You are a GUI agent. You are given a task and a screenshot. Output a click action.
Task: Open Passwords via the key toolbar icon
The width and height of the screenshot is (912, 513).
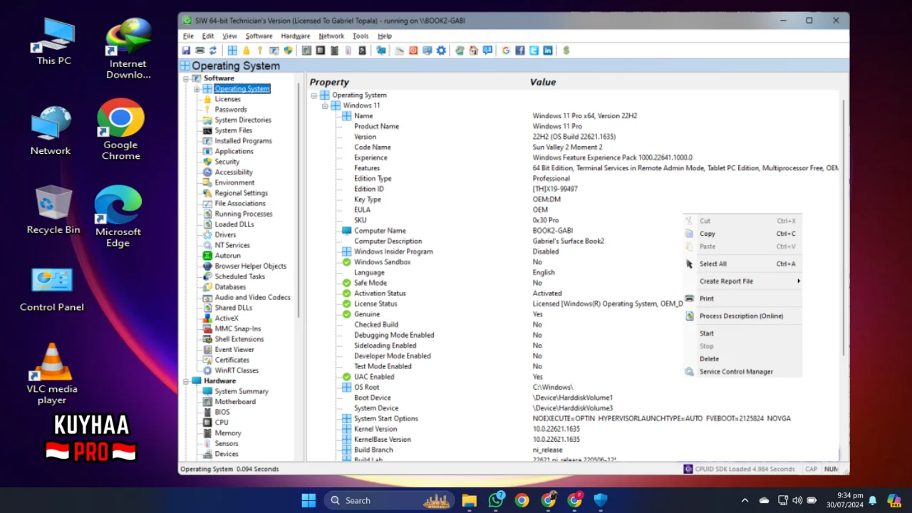[x=260, y=51]
